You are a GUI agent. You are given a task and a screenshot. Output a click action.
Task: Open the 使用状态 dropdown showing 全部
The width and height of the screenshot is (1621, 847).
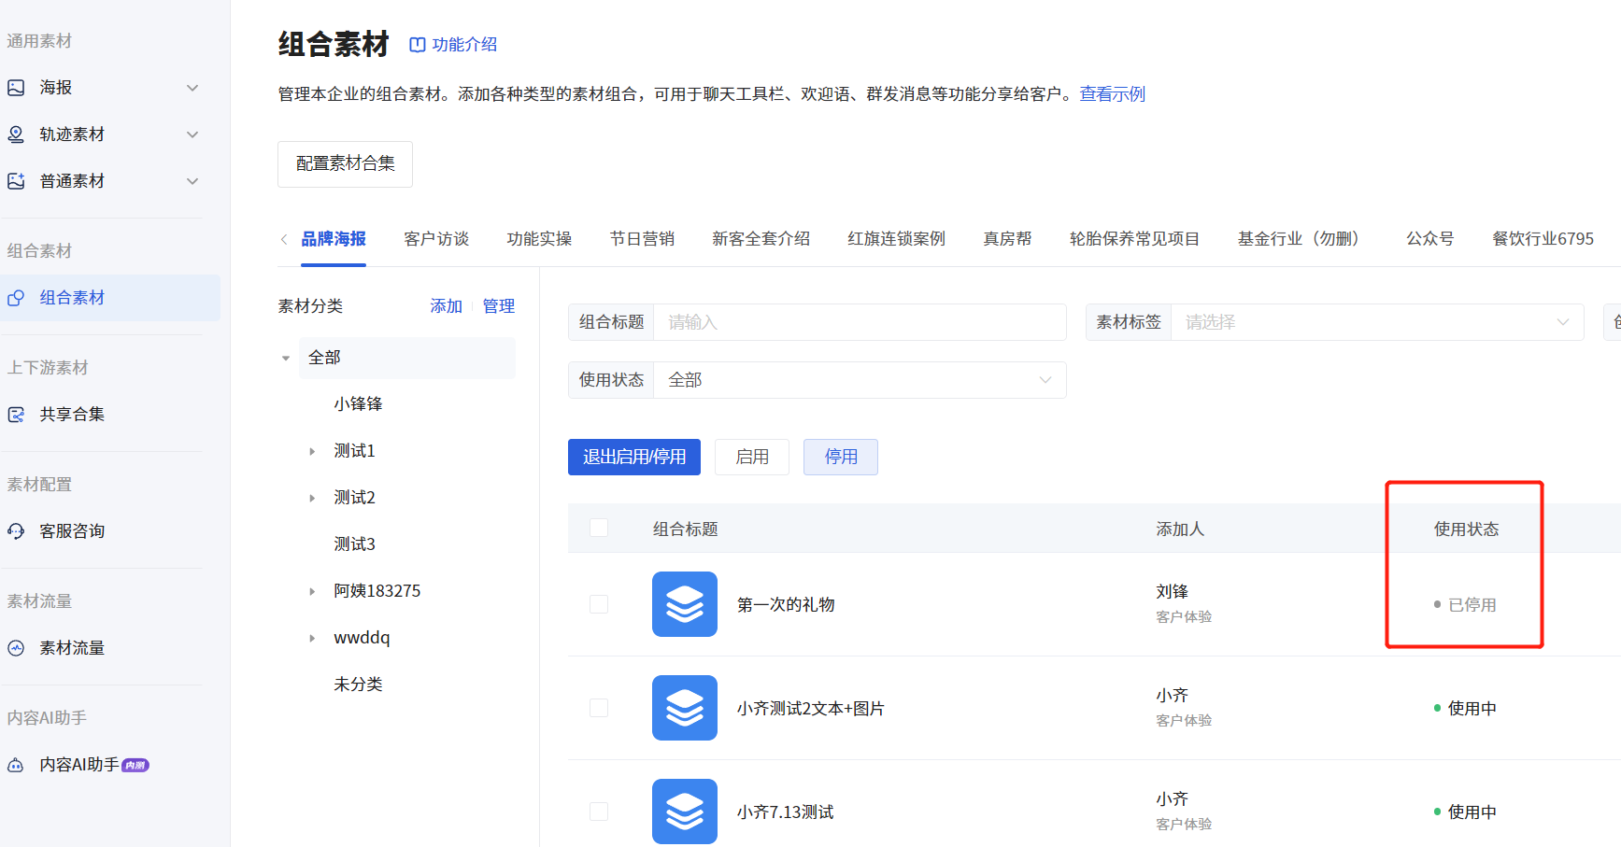[860, 380]
